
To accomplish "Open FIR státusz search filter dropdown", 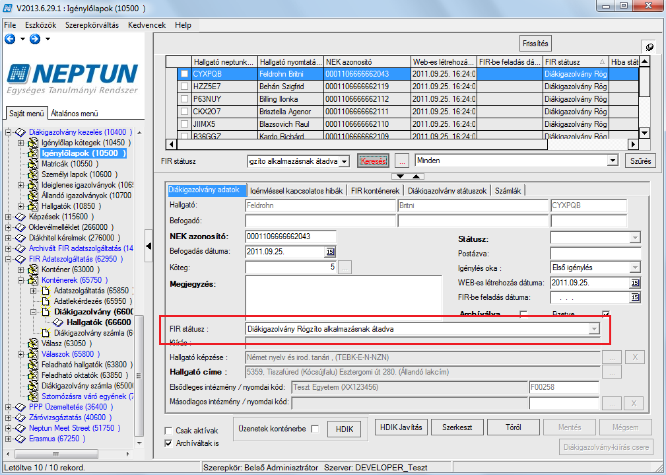I will click(x=345, y=162).
